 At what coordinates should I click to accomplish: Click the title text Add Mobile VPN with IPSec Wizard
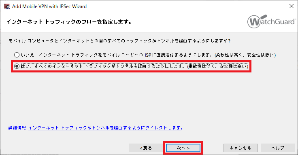click(x=49, y=6)
